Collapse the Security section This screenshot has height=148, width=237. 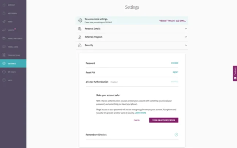pyautogui.click(x=186, y=45)
